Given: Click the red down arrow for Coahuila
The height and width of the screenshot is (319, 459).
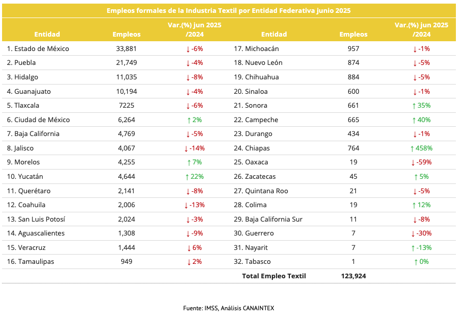Looking at the screenshot, I should [186, 205].
